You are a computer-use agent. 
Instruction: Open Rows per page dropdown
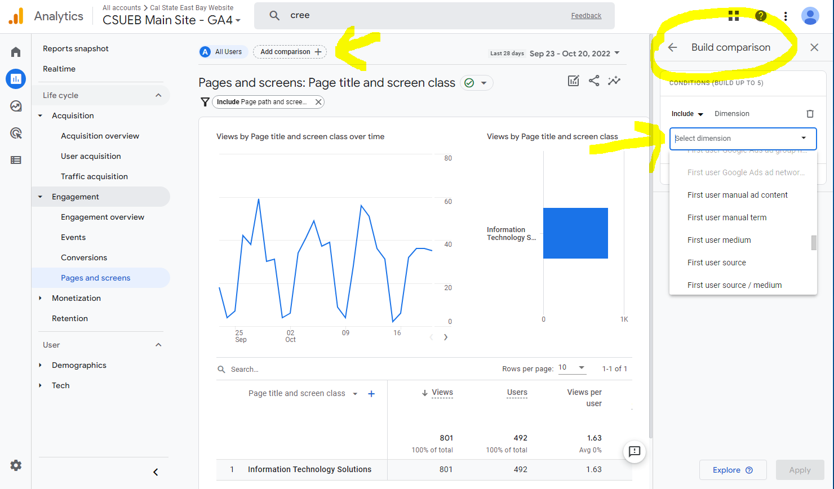[572, 368]
